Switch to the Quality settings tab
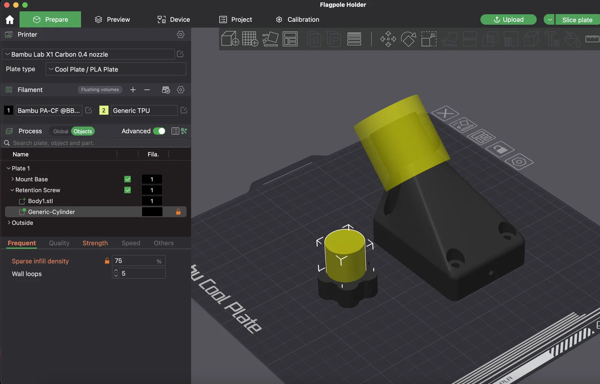Viewport: 600px width, 384px height. tap(59, 243)
